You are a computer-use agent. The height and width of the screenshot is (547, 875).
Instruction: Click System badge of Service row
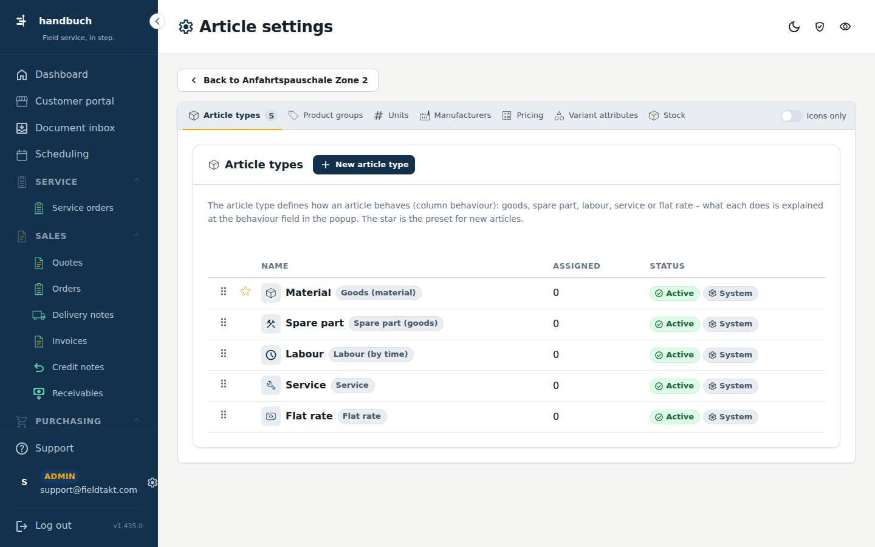pos(730,386)
